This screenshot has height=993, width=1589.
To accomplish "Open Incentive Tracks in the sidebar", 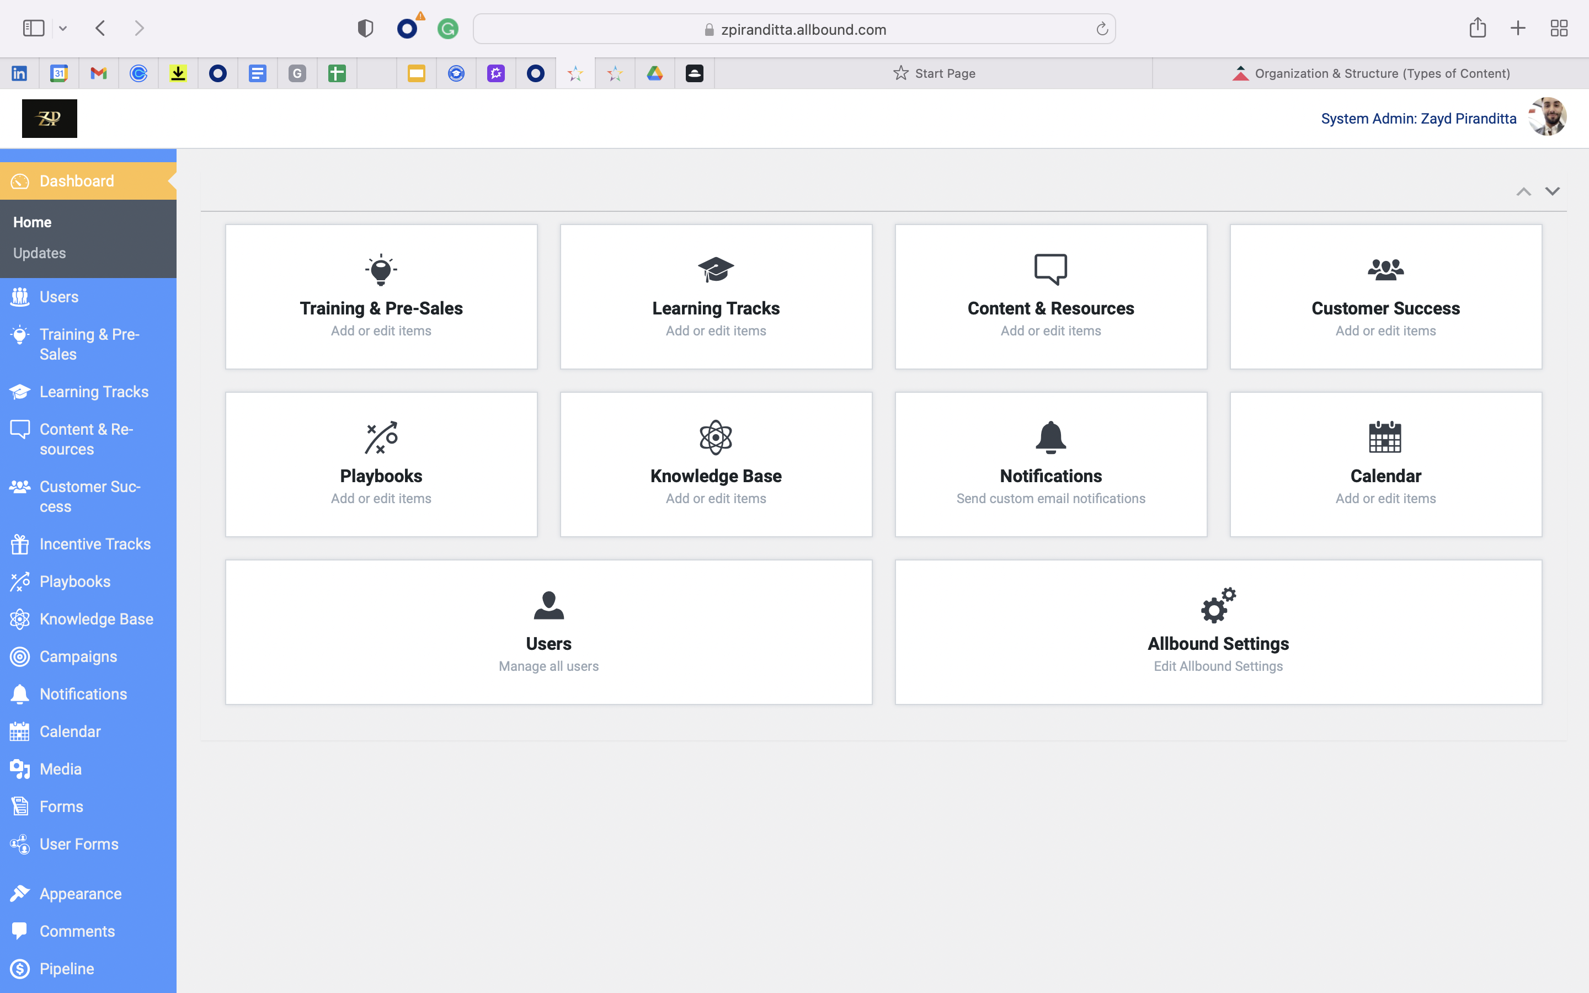I will 88,544.
